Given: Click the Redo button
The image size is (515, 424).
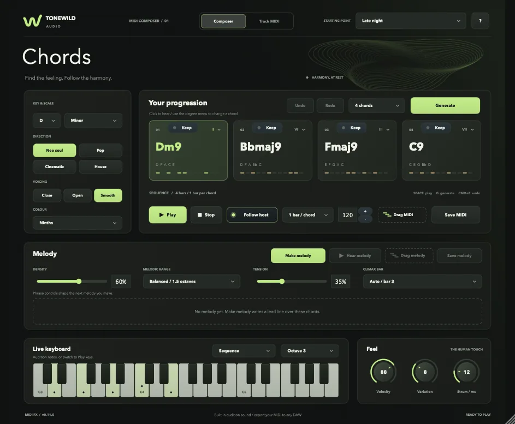Looking at the screenshot, I should coord(330,105).
